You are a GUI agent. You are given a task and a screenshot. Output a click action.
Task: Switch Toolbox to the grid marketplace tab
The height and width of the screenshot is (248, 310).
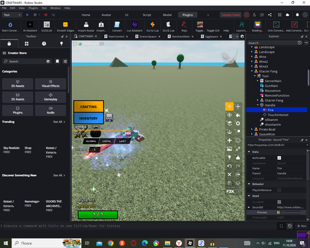click(x=27, y=43)
